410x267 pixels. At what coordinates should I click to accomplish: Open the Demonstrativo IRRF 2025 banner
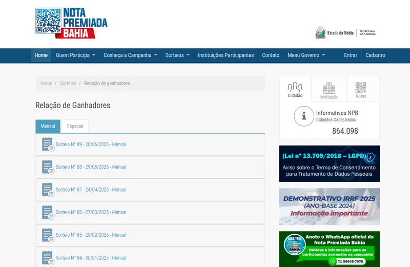[x=329, y=207]
